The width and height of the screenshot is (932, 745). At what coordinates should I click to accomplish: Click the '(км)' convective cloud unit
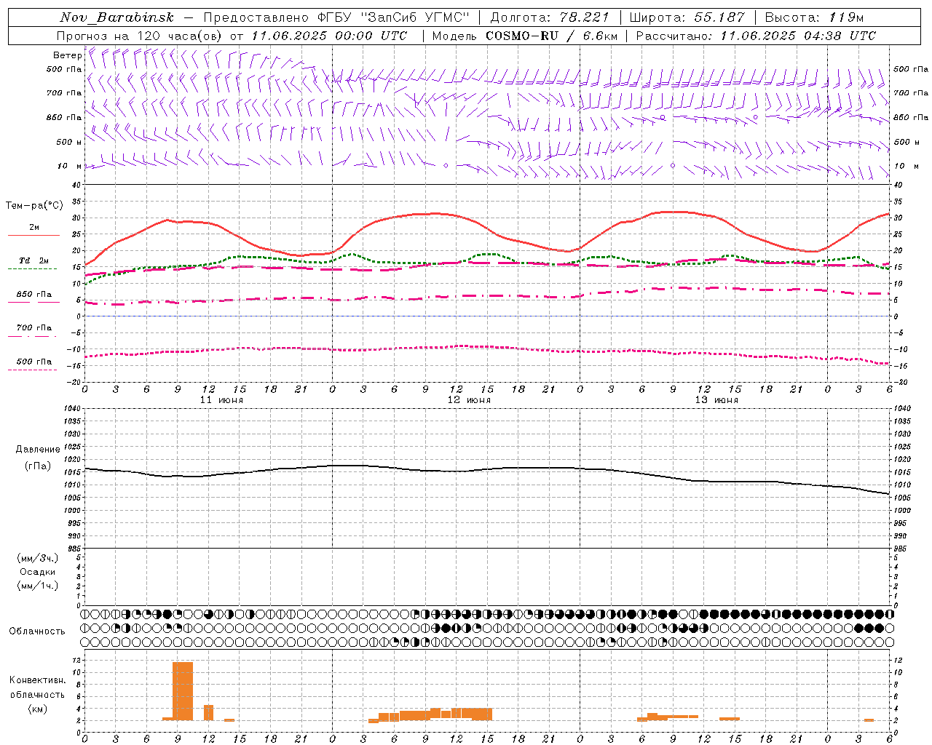pos(37,709)
